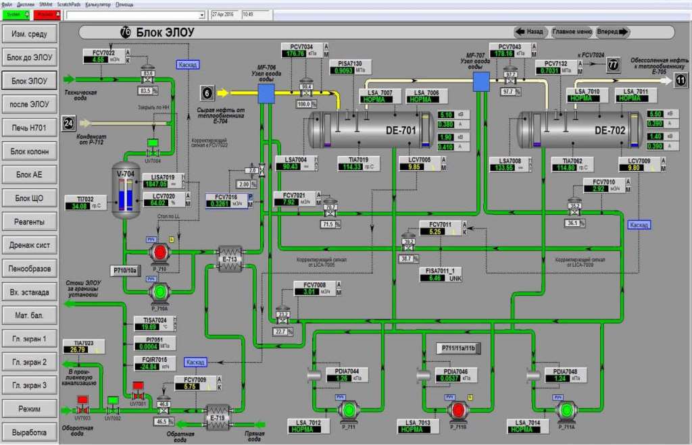Click the MF-707 water mixing node square
Viewport: 692px width, 445px height.
(481, 82)
